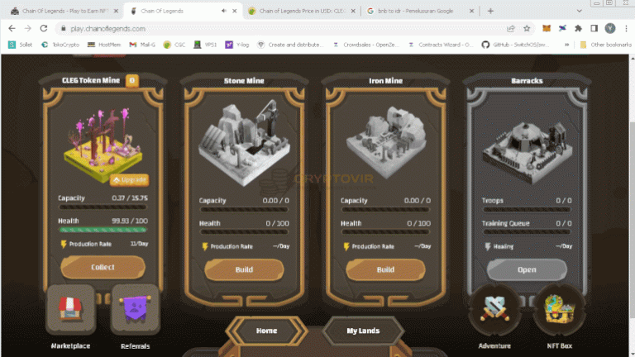The width and height of the screenshot is (635, 357).
Task: Bookmark this page with the star icon
Action: point(527,28)
